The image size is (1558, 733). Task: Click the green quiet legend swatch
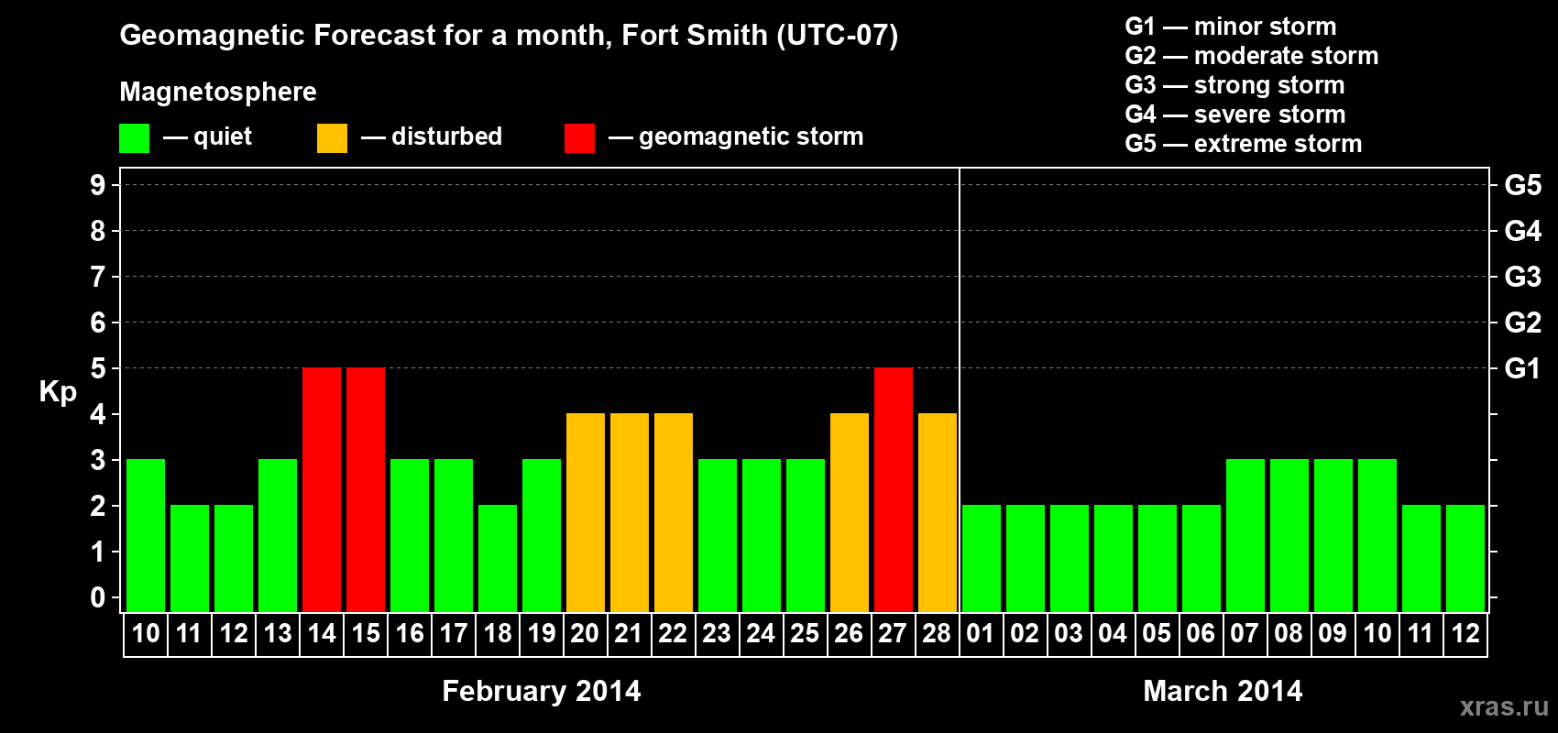tap(135, 138)
